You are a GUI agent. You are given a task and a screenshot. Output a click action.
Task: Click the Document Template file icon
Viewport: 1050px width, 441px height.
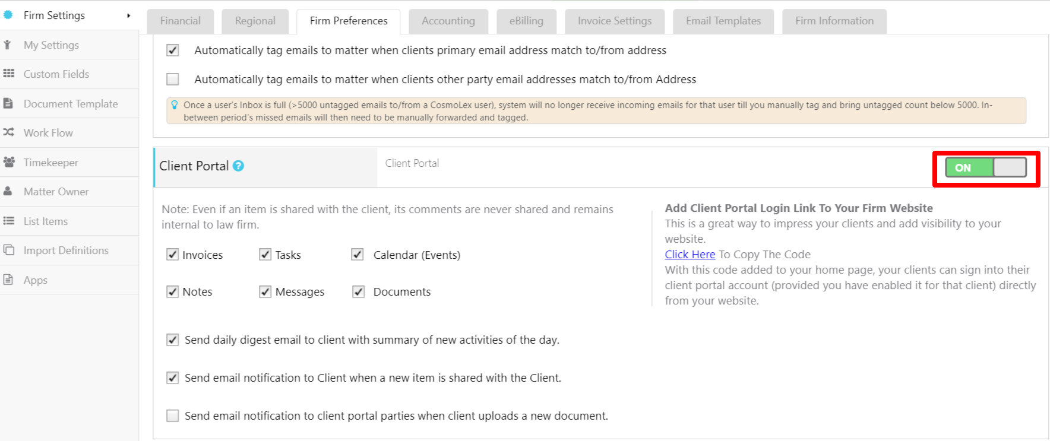coord(8,103)
